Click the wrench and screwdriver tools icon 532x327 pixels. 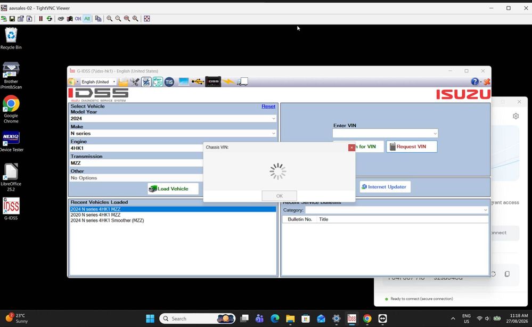135,82
